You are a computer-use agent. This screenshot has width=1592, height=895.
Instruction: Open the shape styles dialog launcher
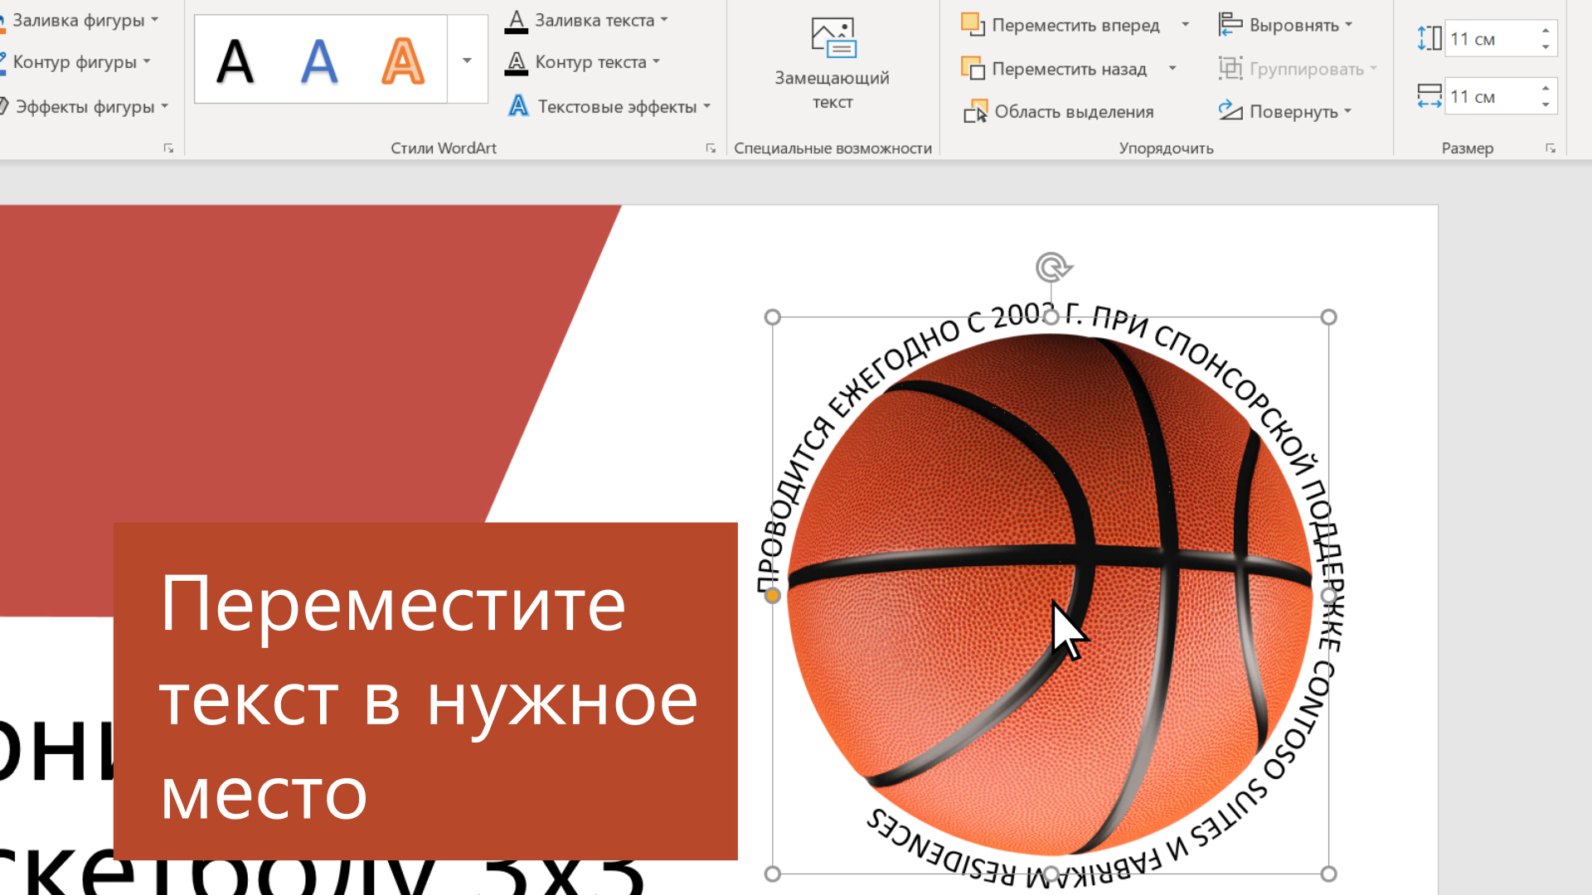[x=168, y=148]
